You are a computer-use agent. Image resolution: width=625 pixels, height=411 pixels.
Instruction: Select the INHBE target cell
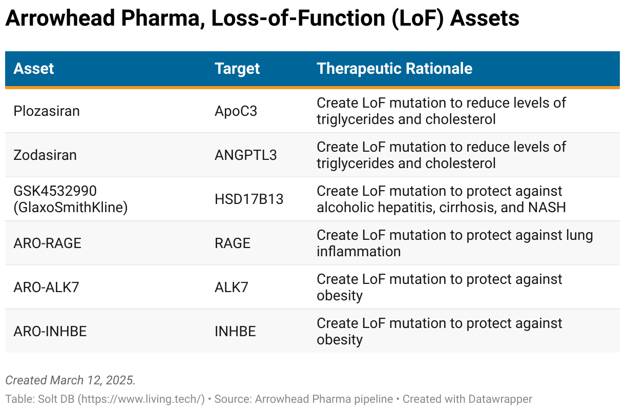click(x=235, y=332)
